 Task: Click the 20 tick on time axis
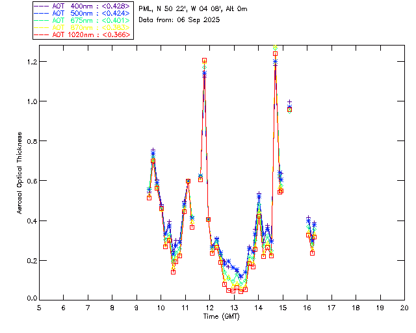[x=404, y=307]
